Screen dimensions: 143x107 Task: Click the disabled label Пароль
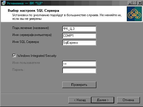(x=18, y=70)
